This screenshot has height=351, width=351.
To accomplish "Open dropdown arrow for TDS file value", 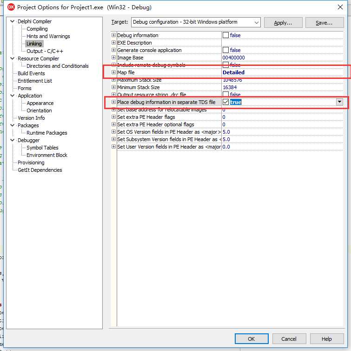I will point(339,102).
